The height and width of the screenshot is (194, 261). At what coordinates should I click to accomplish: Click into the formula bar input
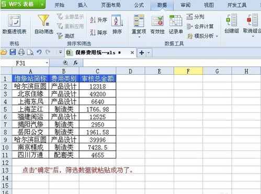172,63
